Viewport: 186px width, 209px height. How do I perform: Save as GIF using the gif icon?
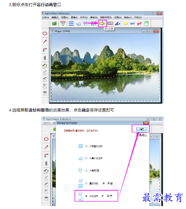coord(139,23)
